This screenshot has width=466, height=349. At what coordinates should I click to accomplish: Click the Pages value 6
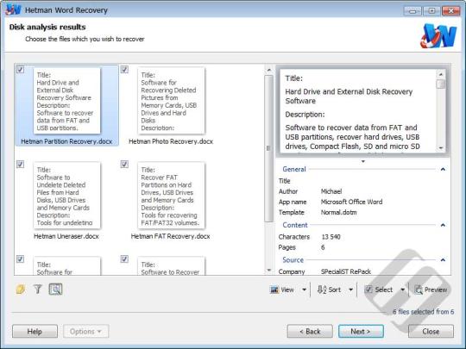point(323,247)
